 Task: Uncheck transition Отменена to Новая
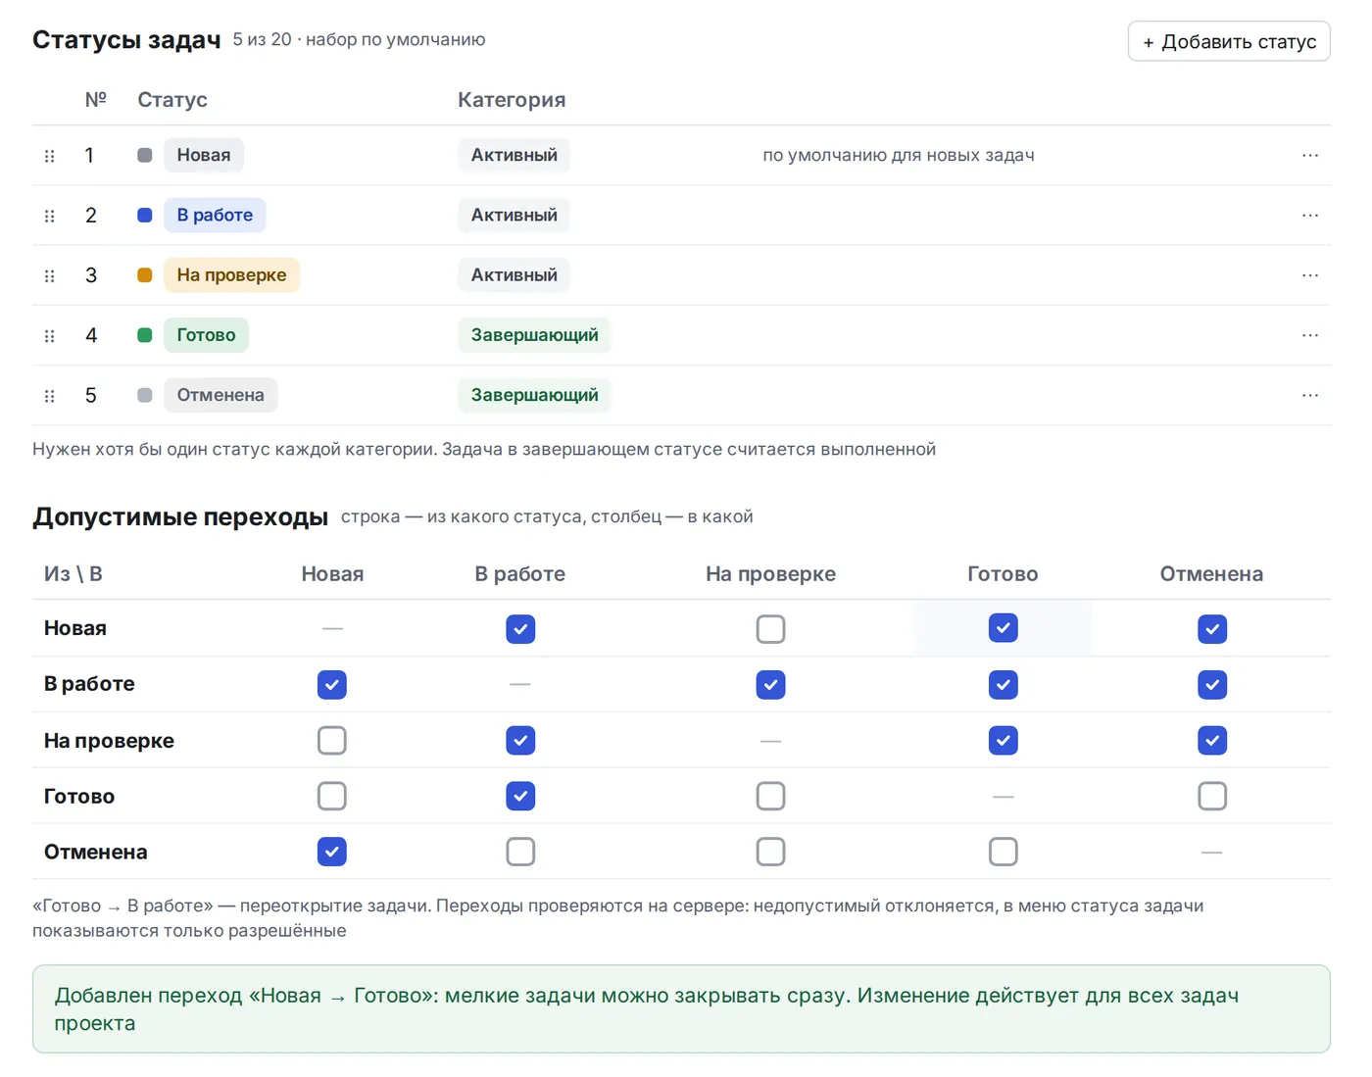pos(332,852)
